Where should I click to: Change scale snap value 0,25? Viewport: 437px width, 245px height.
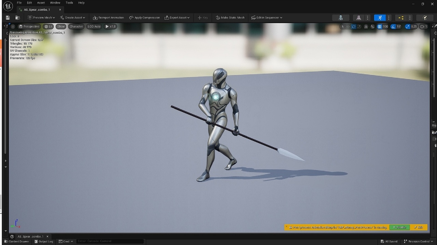(414, 27)
